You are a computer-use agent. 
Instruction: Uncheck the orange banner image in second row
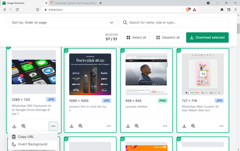(x=122, y=139)
